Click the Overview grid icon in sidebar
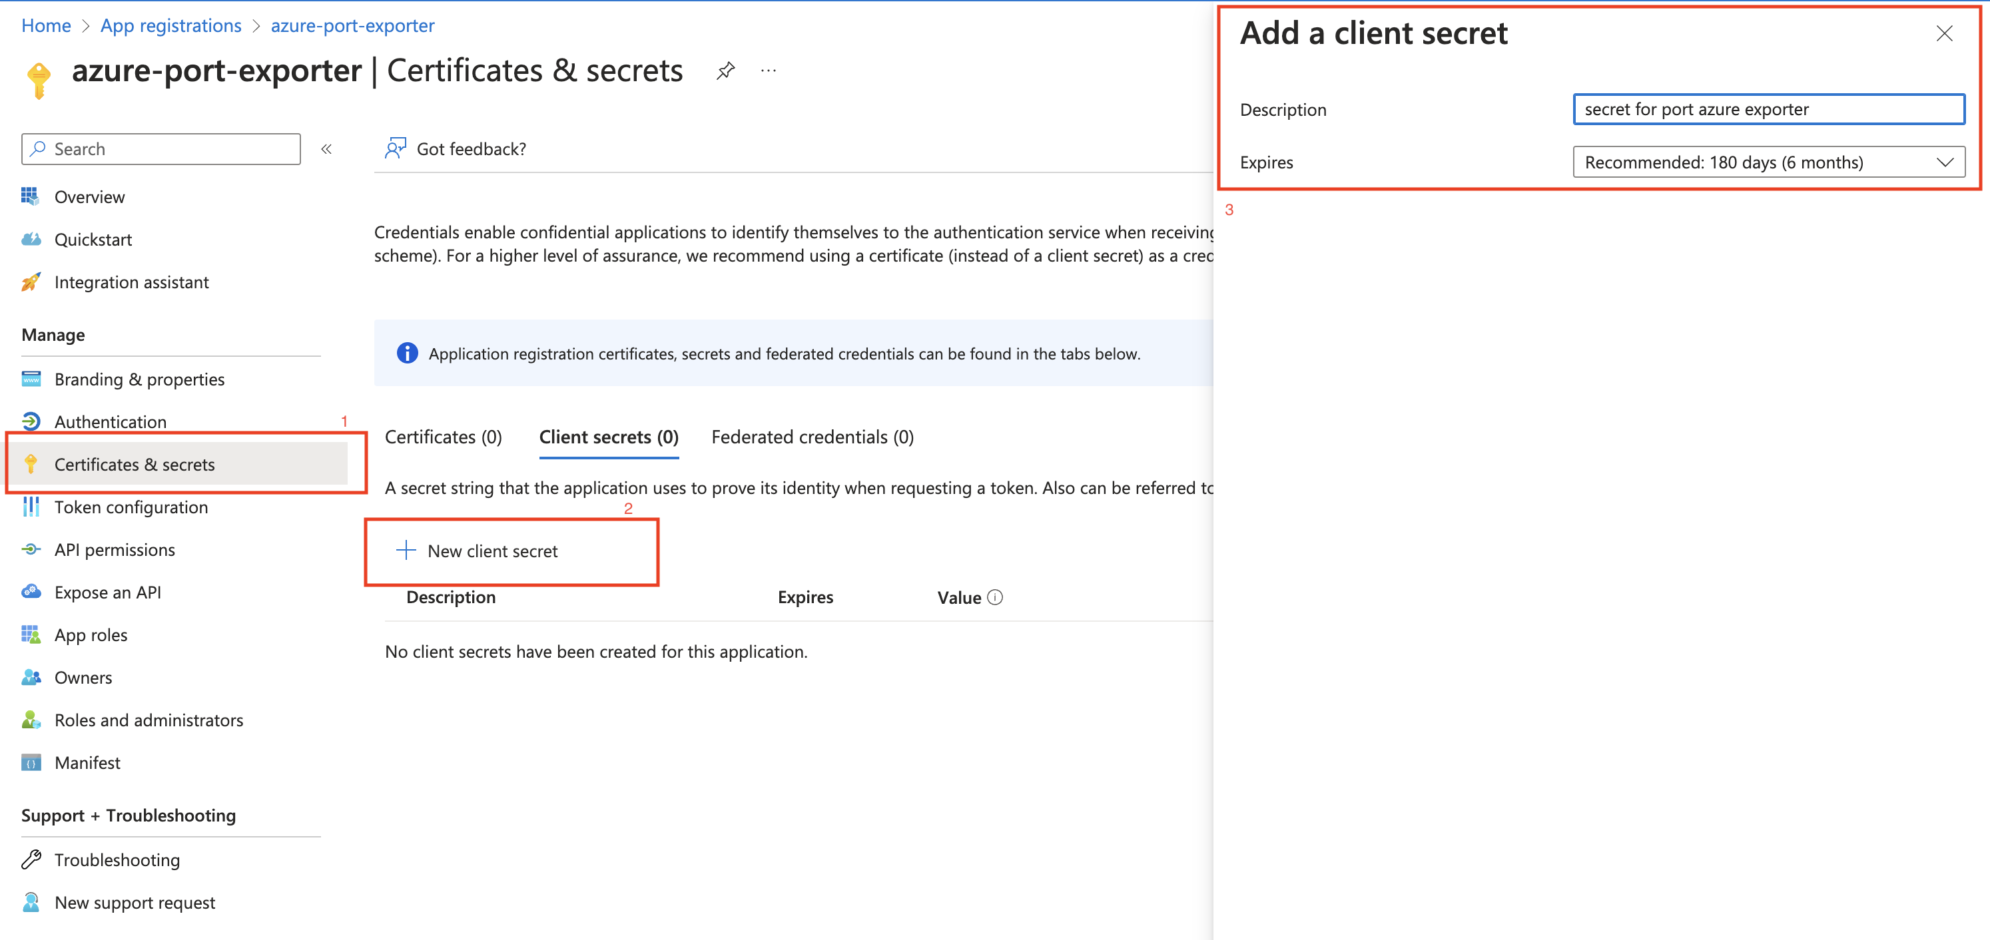 30,197
